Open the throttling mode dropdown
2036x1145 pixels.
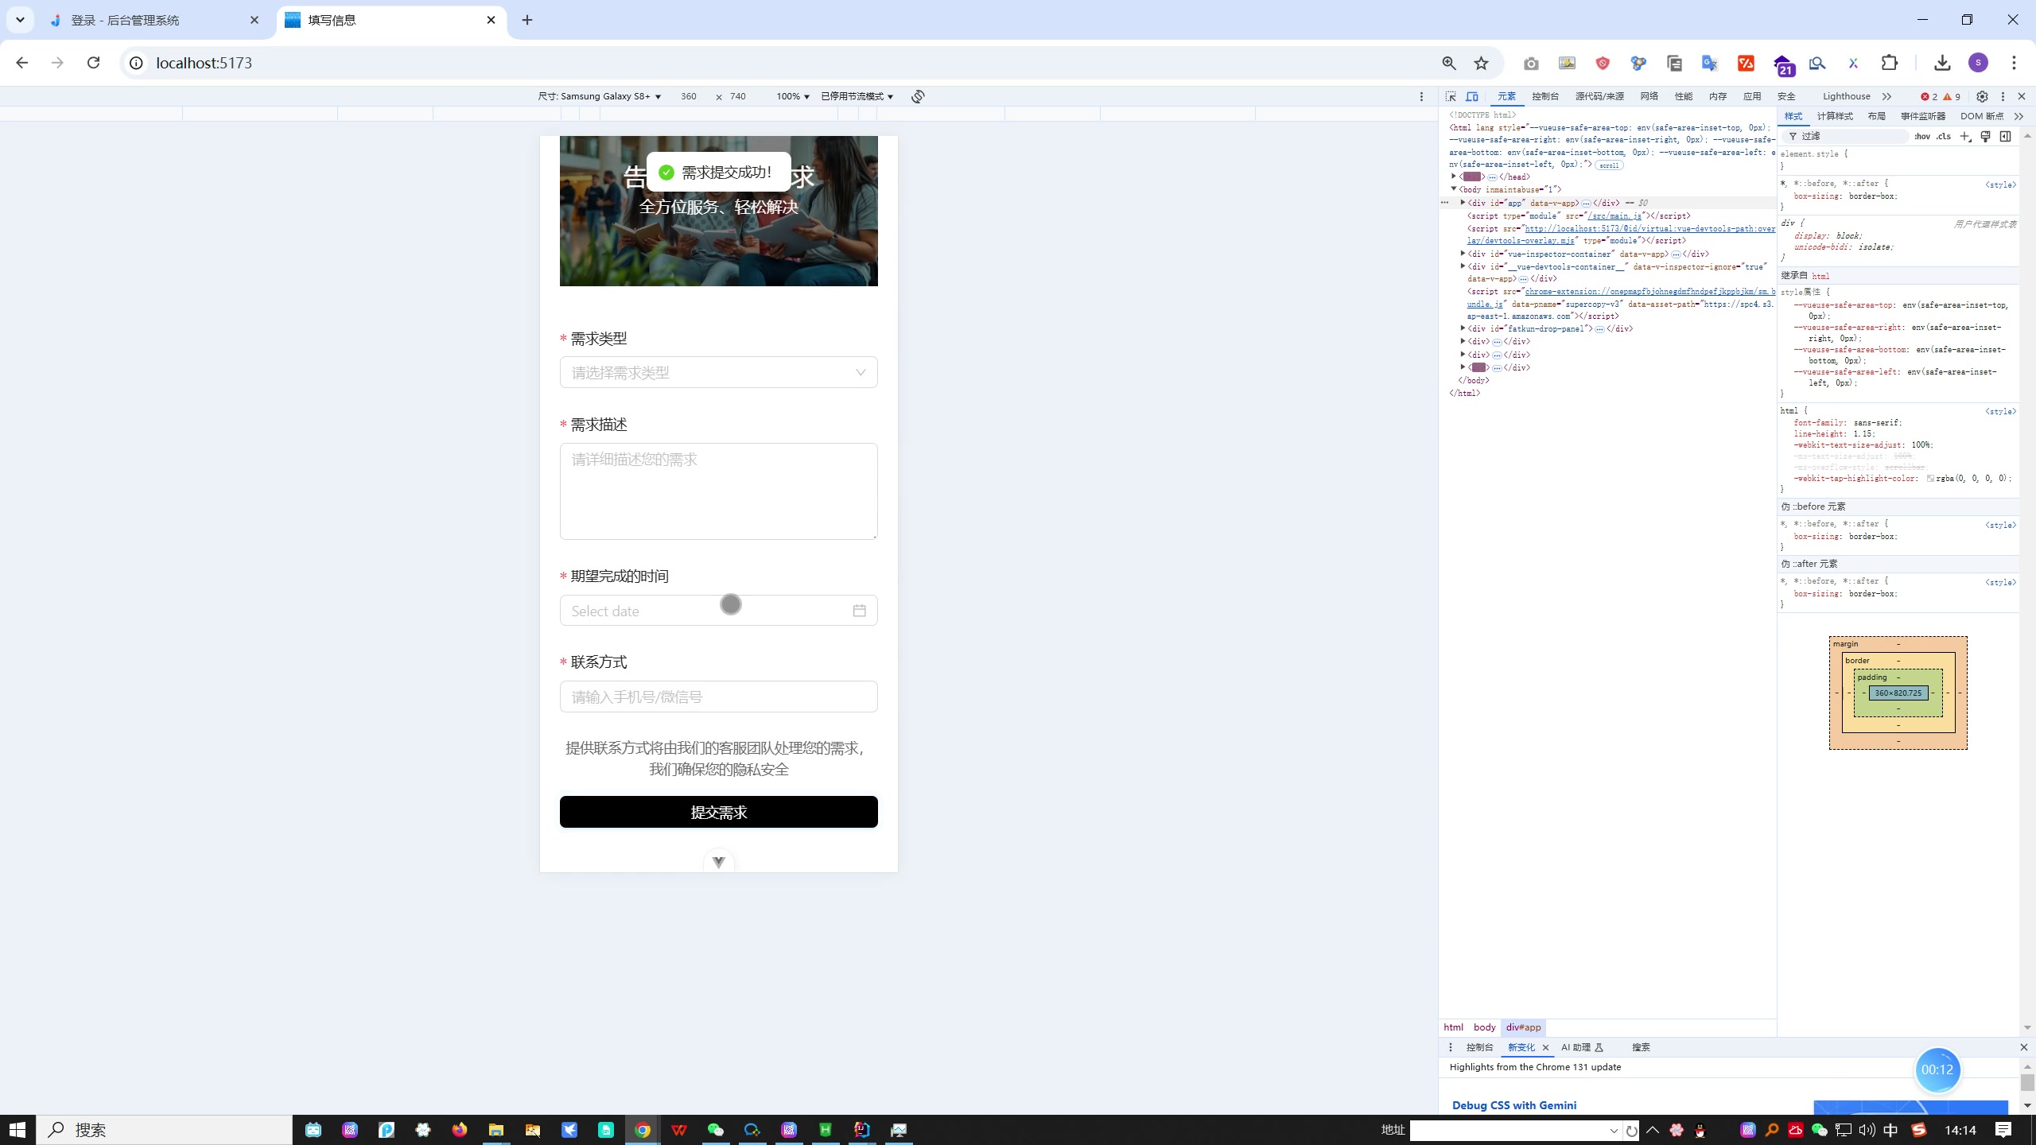(857, 96)
